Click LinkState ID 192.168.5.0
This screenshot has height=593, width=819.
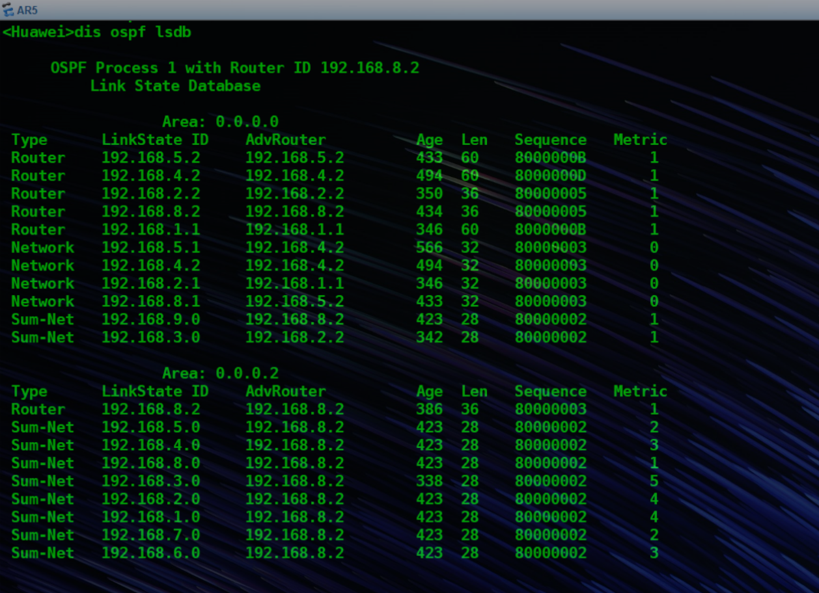[151, 427]
